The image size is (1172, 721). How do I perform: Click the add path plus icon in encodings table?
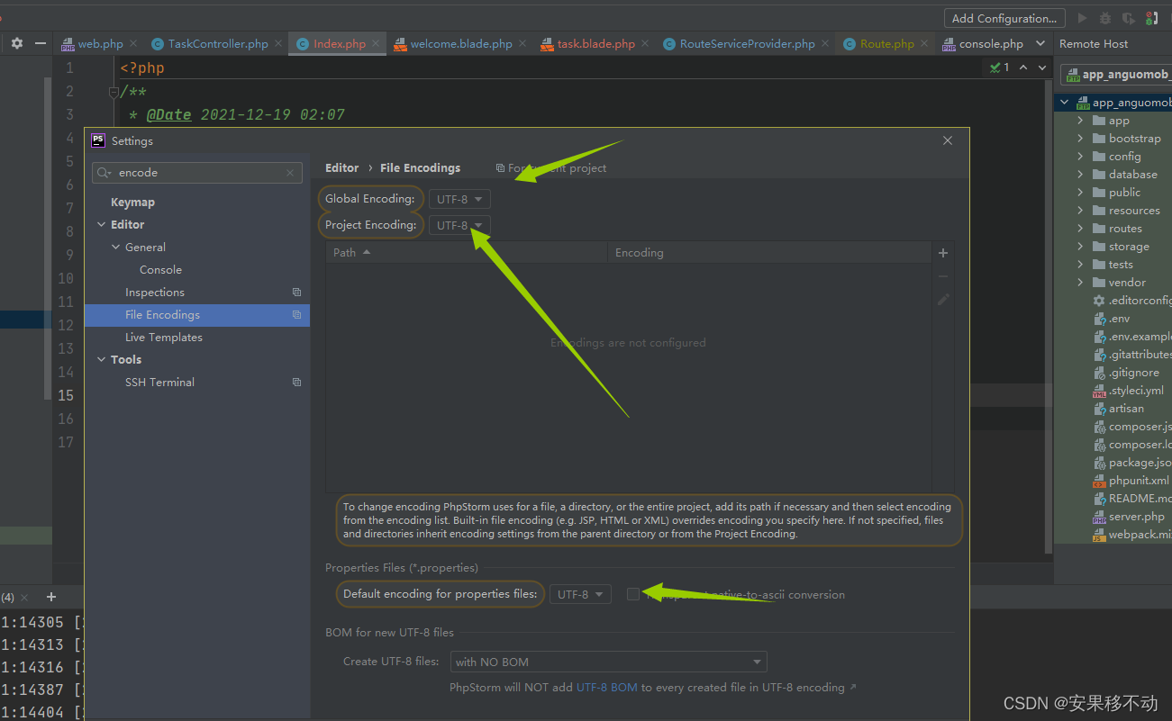[943, 253]
